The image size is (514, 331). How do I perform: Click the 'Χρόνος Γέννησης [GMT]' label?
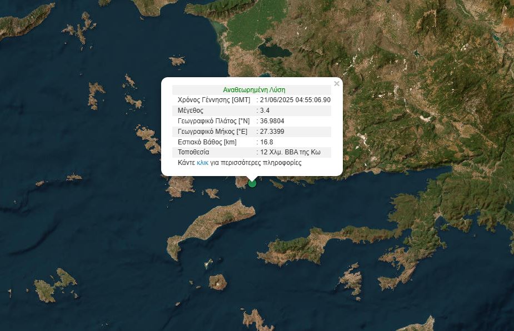point(213,100)
